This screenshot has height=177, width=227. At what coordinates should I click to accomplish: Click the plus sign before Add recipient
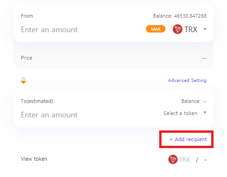pyautogui.click(x=171, y=139)
